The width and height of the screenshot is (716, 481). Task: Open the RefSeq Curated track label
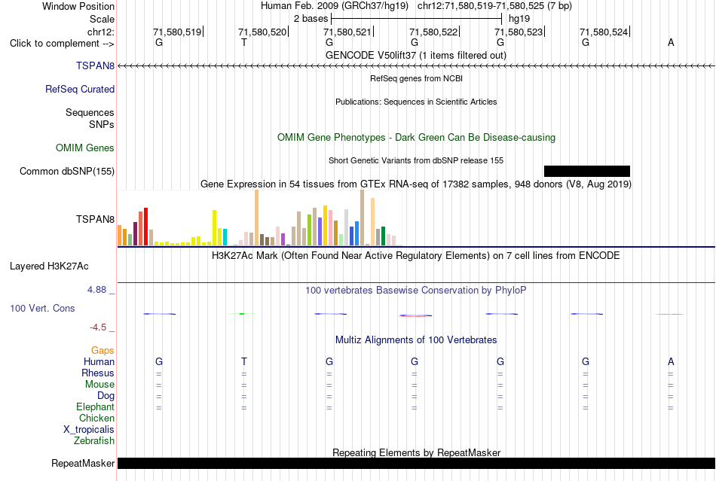[79, 90]
